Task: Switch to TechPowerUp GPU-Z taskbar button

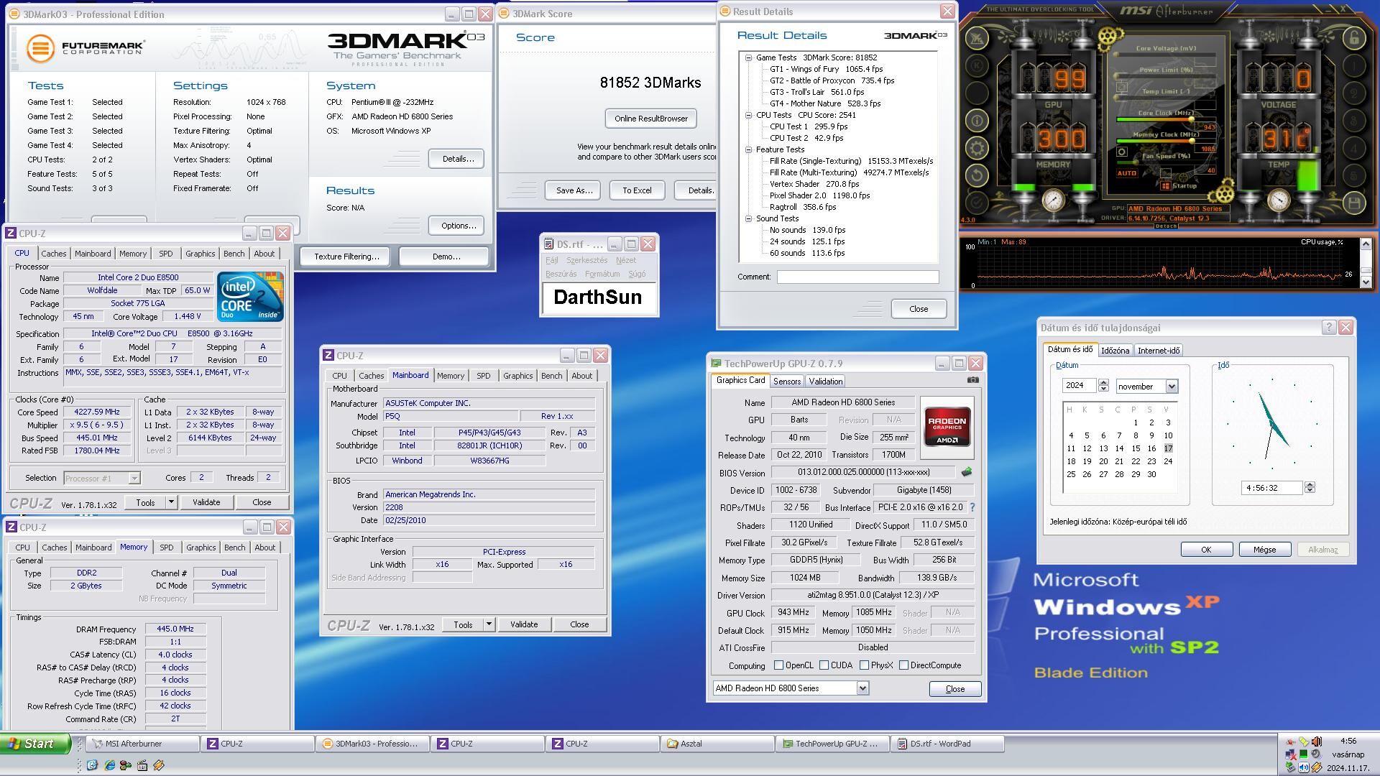Action: pyautogui.click(x=832, y=744)
